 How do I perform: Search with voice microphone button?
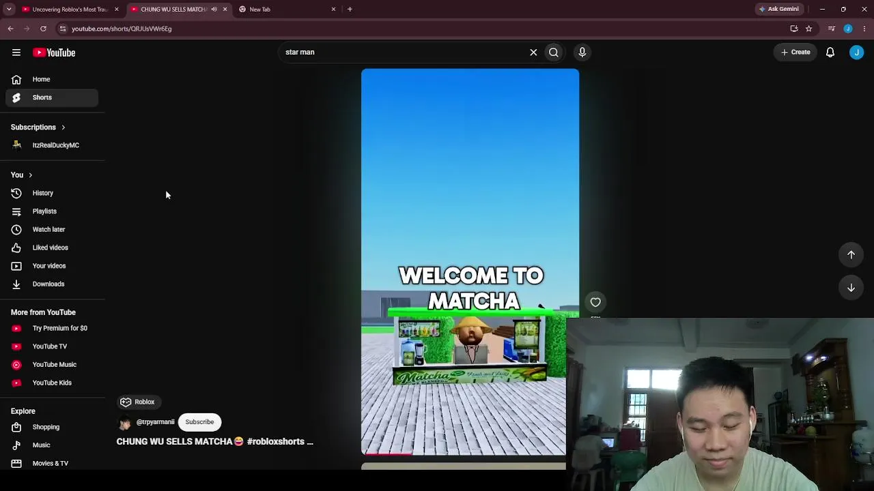[x=582, y=52]
